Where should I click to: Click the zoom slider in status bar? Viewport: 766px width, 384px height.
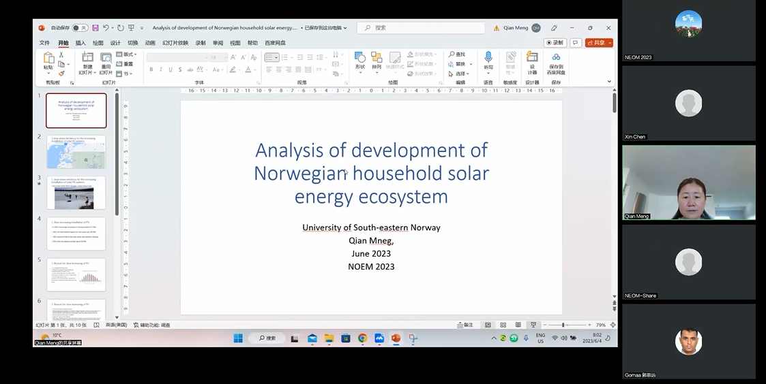click(567, 325)
